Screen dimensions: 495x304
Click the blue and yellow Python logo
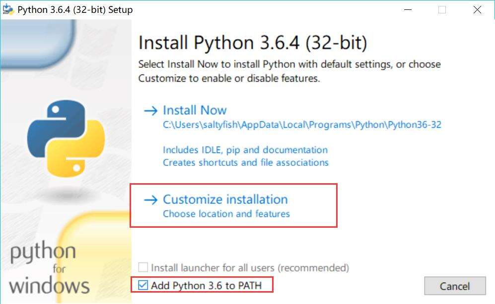(x=66, y=139)
